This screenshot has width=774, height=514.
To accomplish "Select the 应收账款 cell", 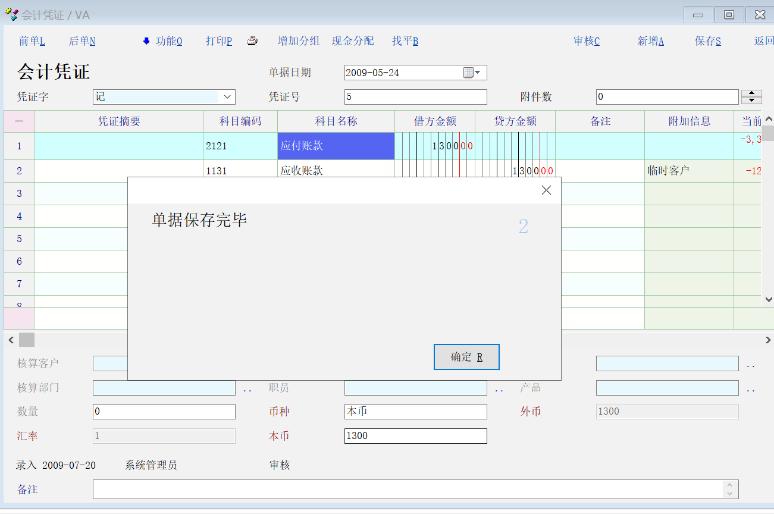I will [336, 171].
